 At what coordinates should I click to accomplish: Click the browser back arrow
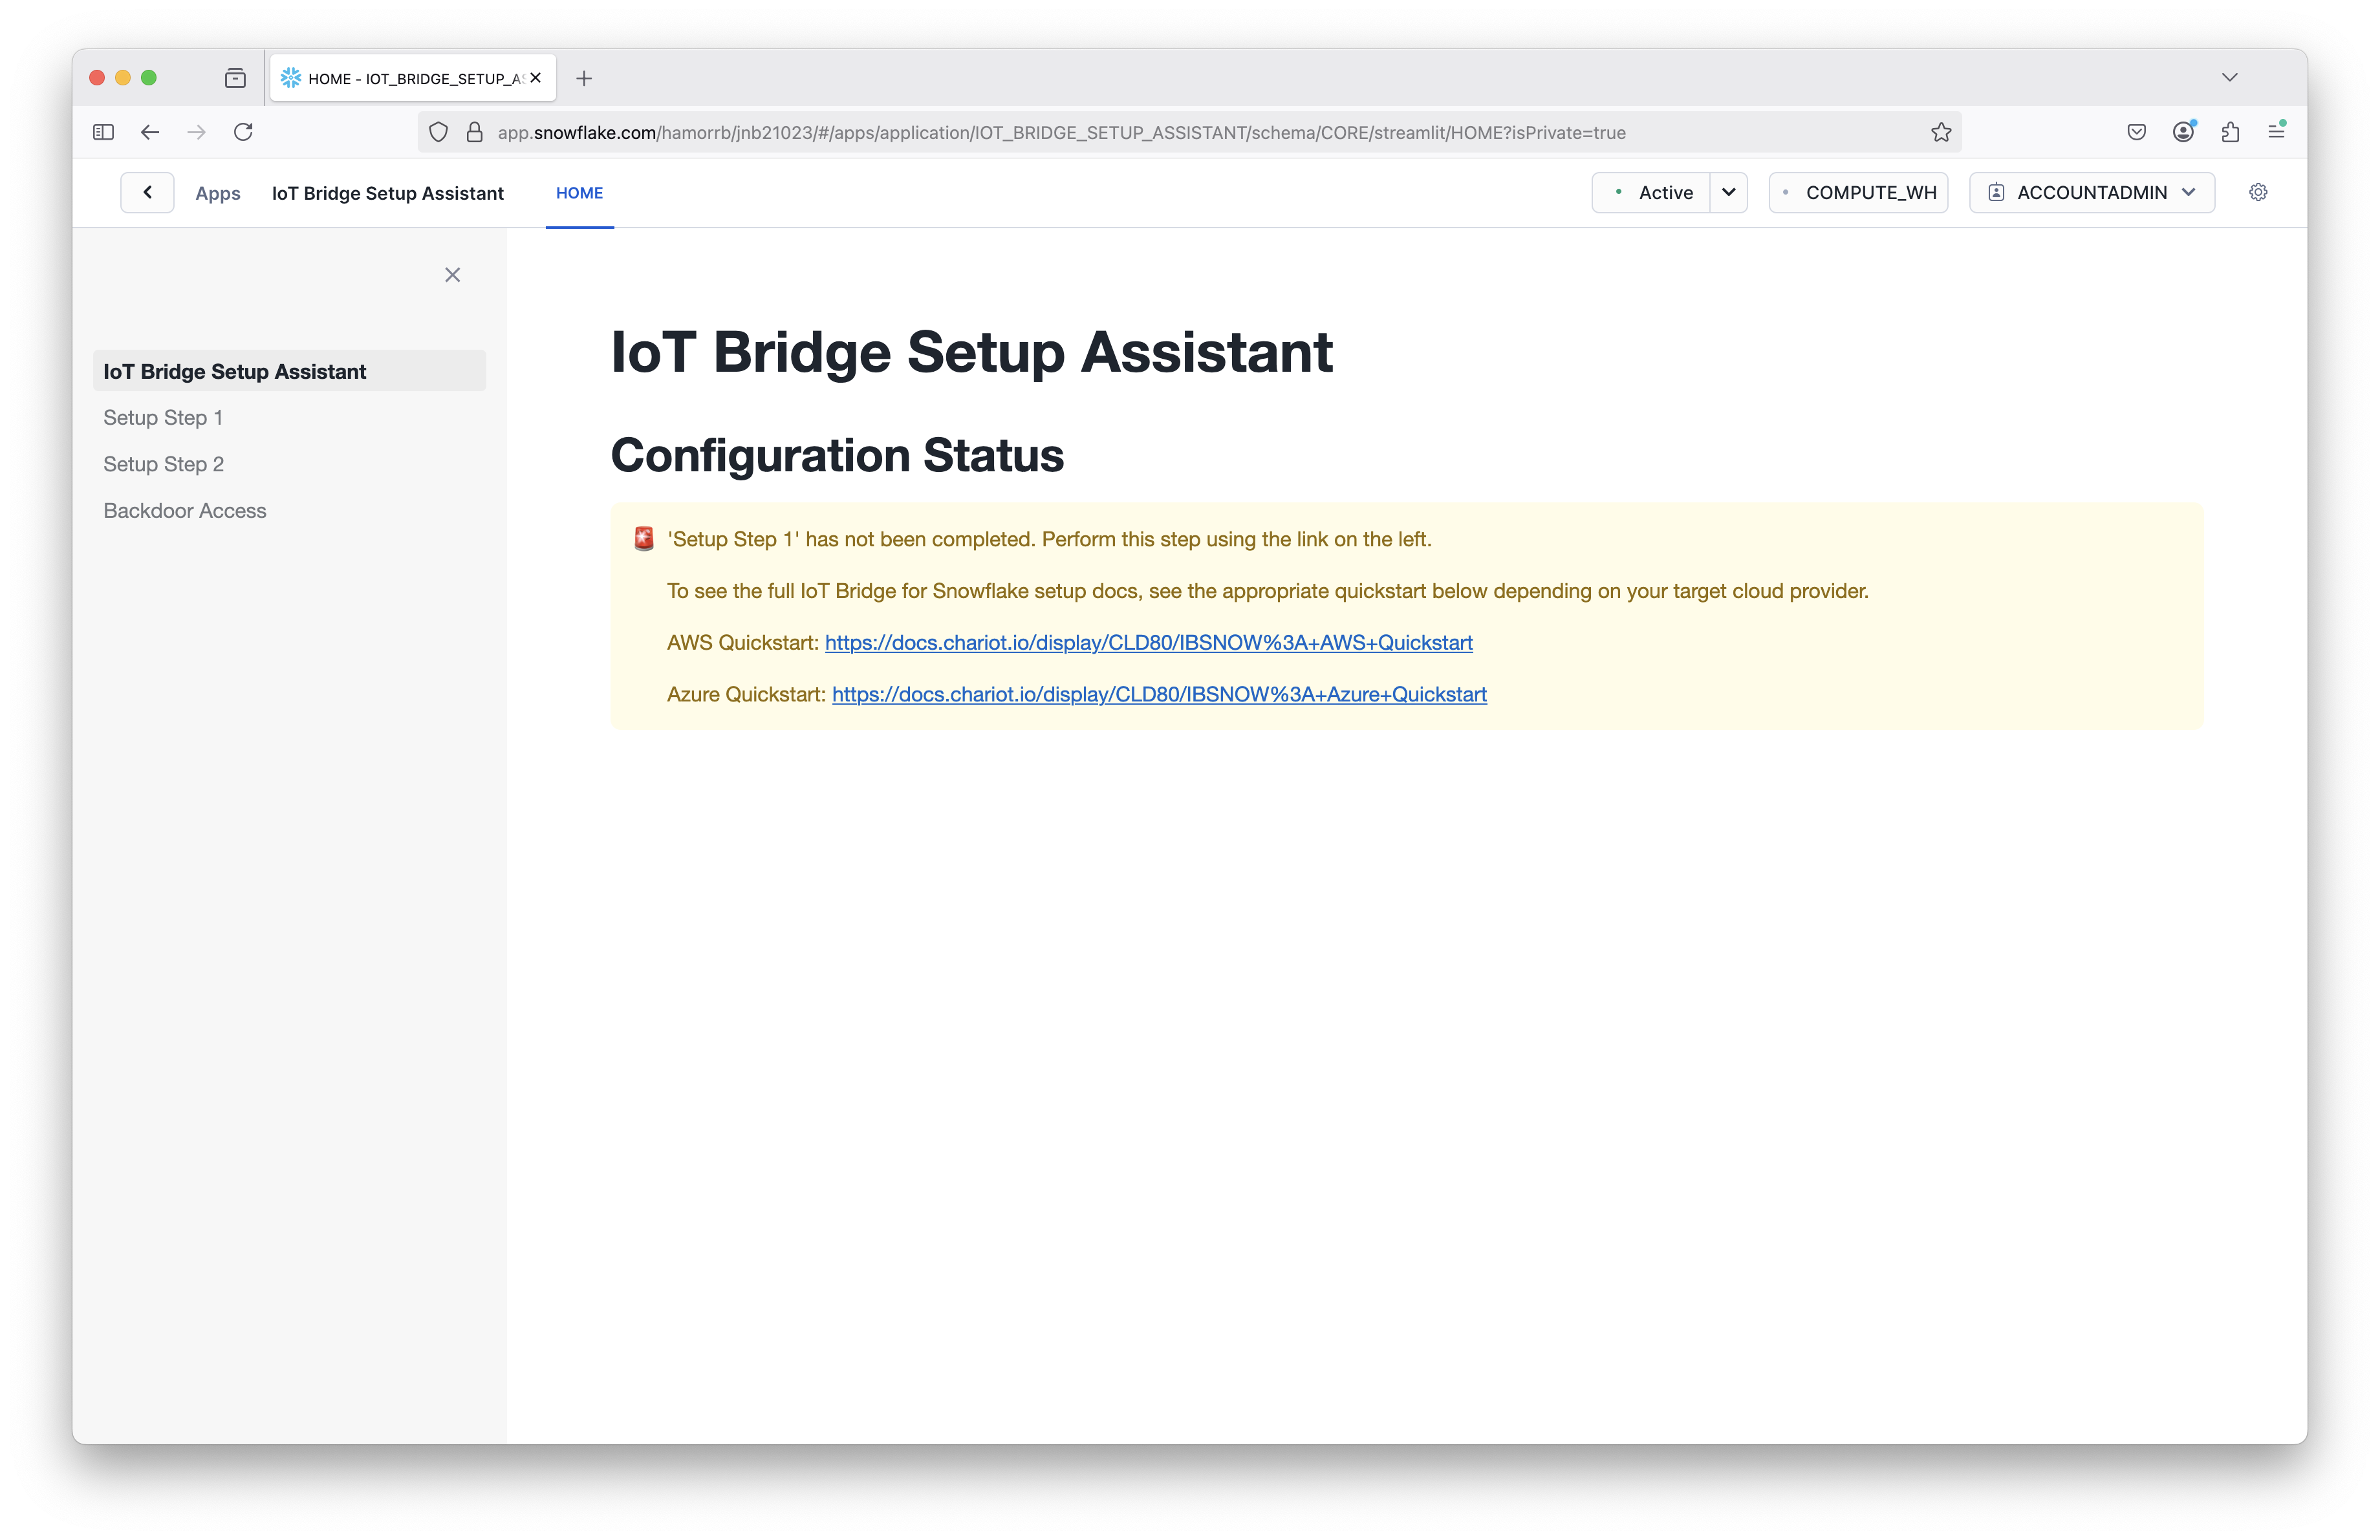pyautogui.click(x=150, y=132)
